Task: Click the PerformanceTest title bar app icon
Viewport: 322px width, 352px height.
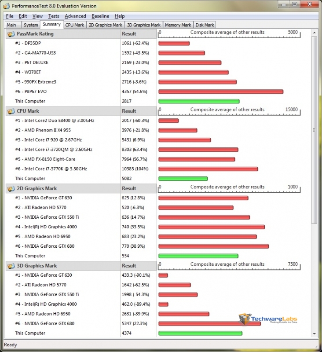Action: (x=6, y=6)
